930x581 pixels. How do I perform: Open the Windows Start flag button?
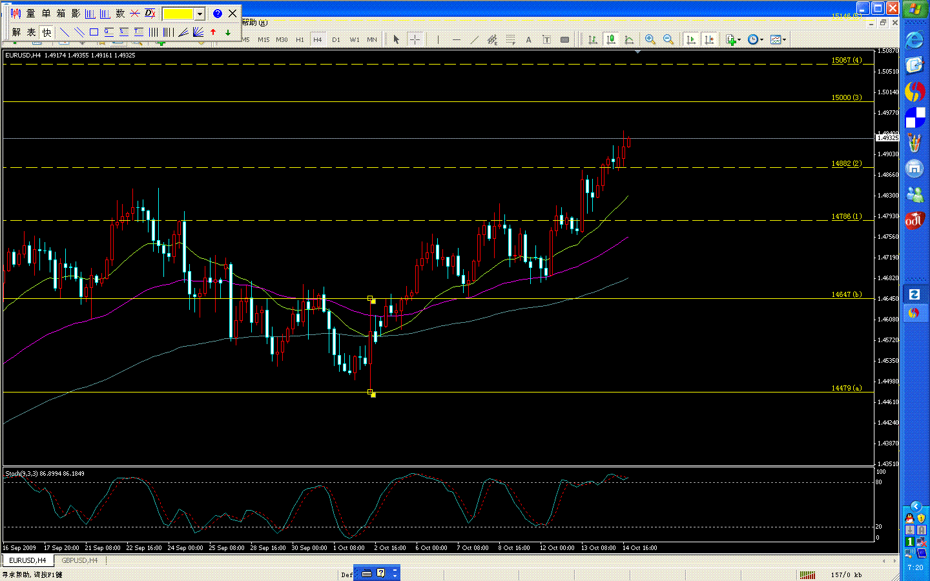(914, 9)
